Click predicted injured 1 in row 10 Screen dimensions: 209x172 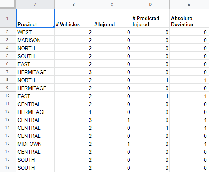(150, 96)
